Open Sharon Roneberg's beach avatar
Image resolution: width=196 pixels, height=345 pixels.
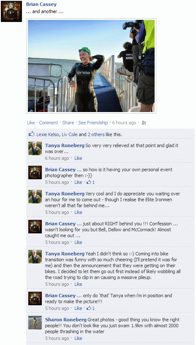tap(35, 323)
